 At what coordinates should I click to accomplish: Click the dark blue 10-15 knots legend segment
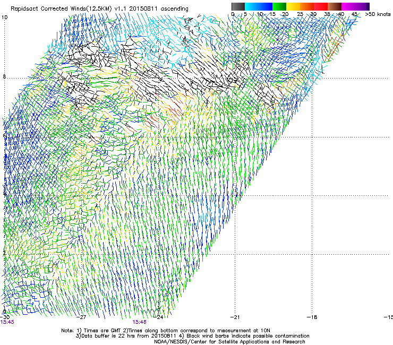266,6
